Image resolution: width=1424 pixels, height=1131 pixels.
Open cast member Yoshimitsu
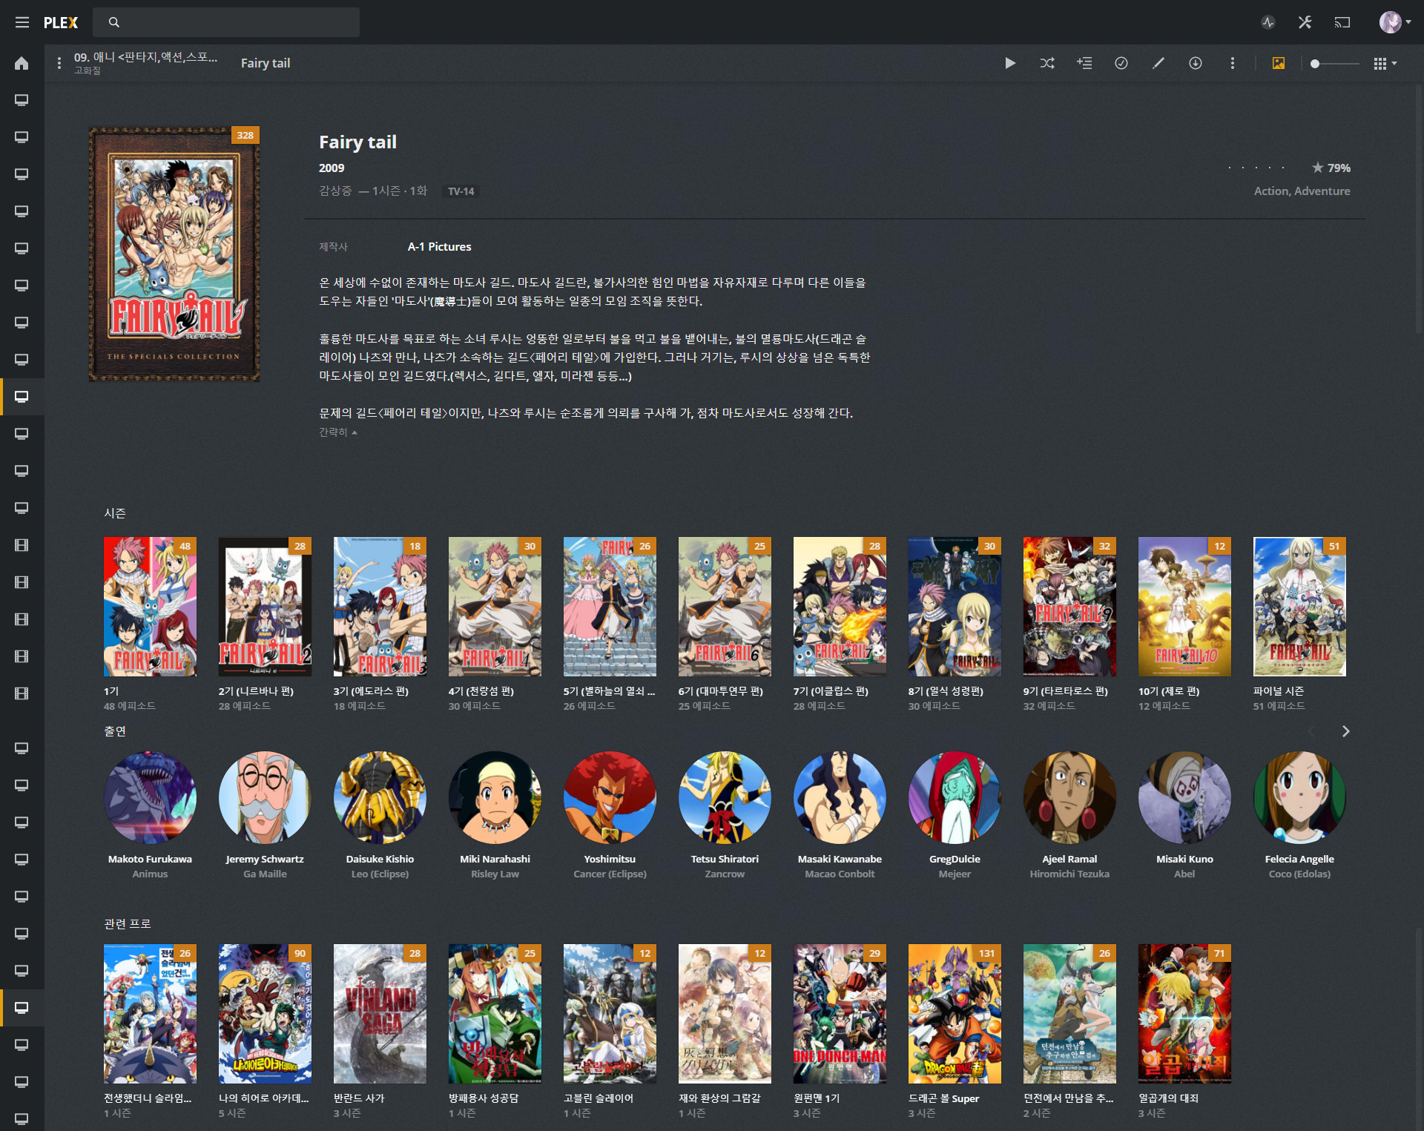[x=610, y=797]
